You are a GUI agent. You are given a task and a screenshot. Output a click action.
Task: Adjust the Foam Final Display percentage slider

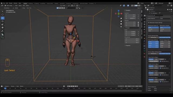(x=153, y=42)
